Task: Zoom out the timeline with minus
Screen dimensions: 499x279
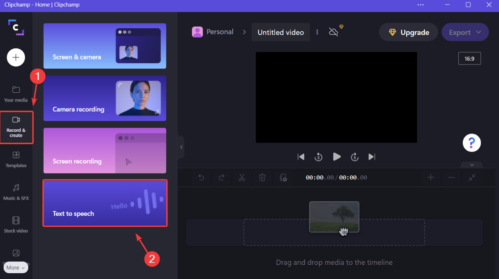Action: click(x=451, y=178)
